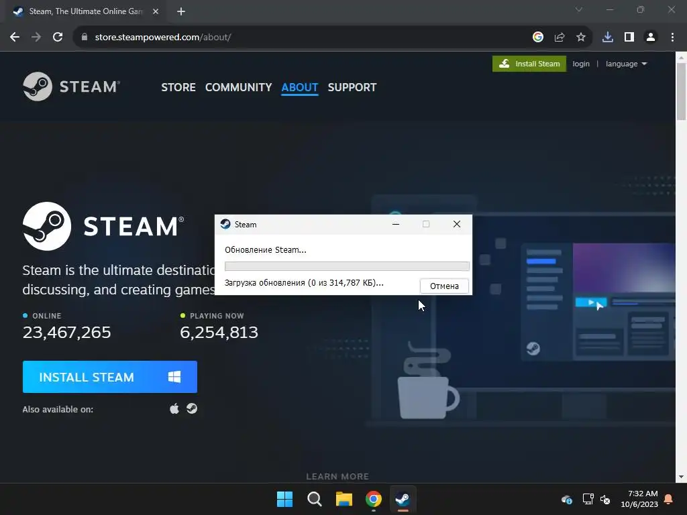Click the page vertical scrollbar thumb

(x=682, y=91)
